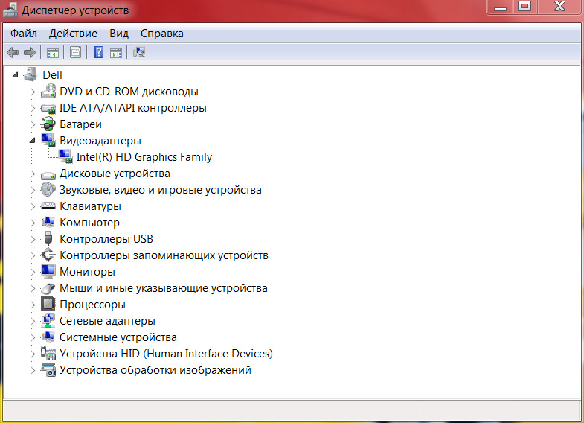This screenshot has width=584, height=423.
Task: Click the blue Help question mark icon
Action: tap(98, 52)
